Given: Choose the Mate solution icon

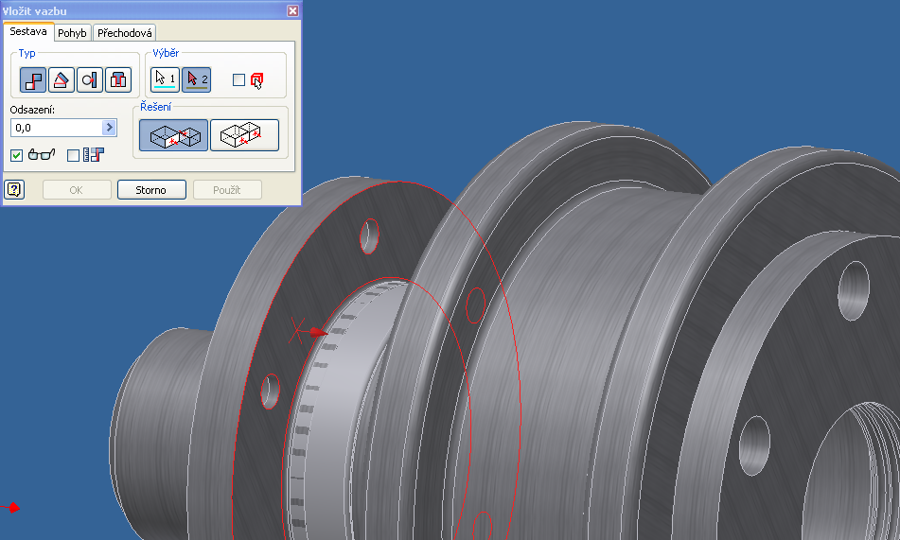Looking at the screenshot, I should point(174,135).
